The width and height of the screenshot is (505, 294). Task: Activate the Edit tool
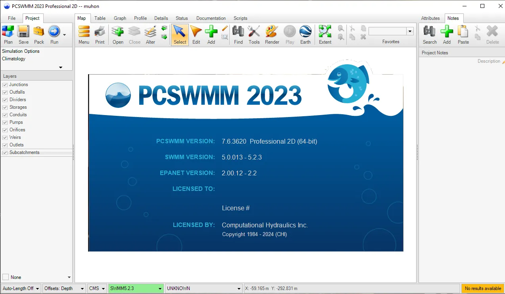pyautogui.click(x=196, y=35)
